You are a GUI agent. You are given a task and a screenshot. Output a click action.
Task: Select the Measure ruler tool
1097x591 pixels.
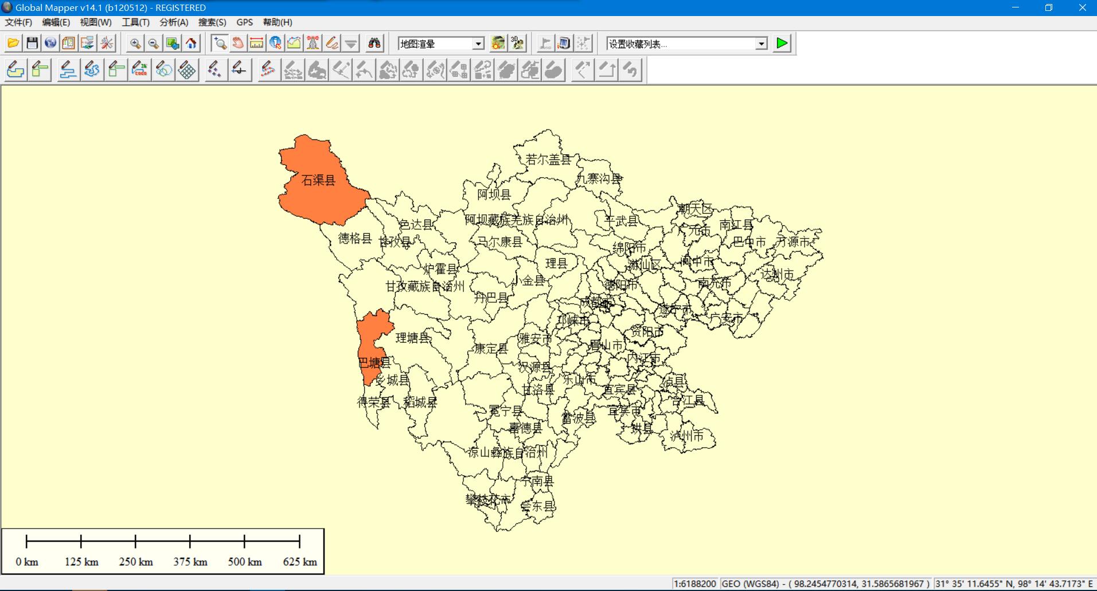coord(257,44)
